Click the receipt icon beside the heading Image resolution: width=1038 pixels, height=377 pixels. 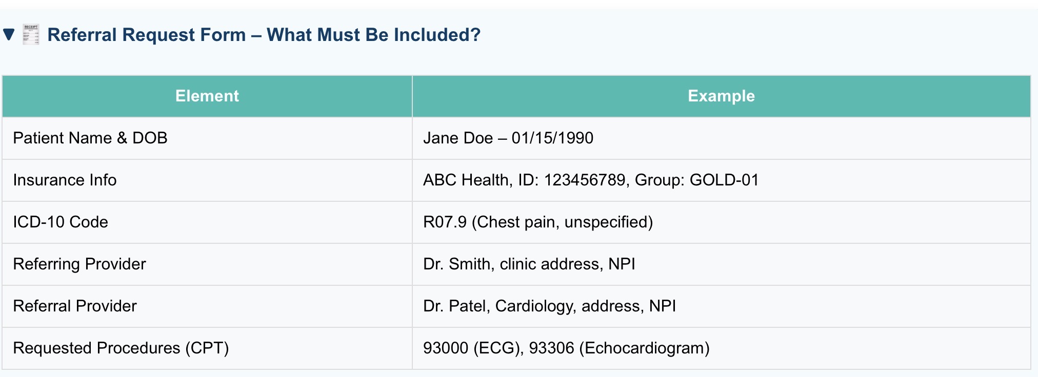click(x=31, y=35)
